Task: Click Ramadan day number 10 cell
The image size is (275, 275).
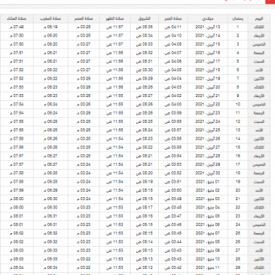Action: coord(238,105)
